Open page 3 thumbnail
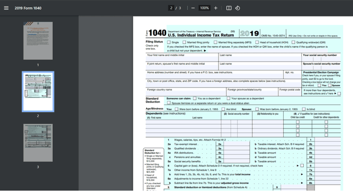The image size is (353, 192). (x=38, y=143)
